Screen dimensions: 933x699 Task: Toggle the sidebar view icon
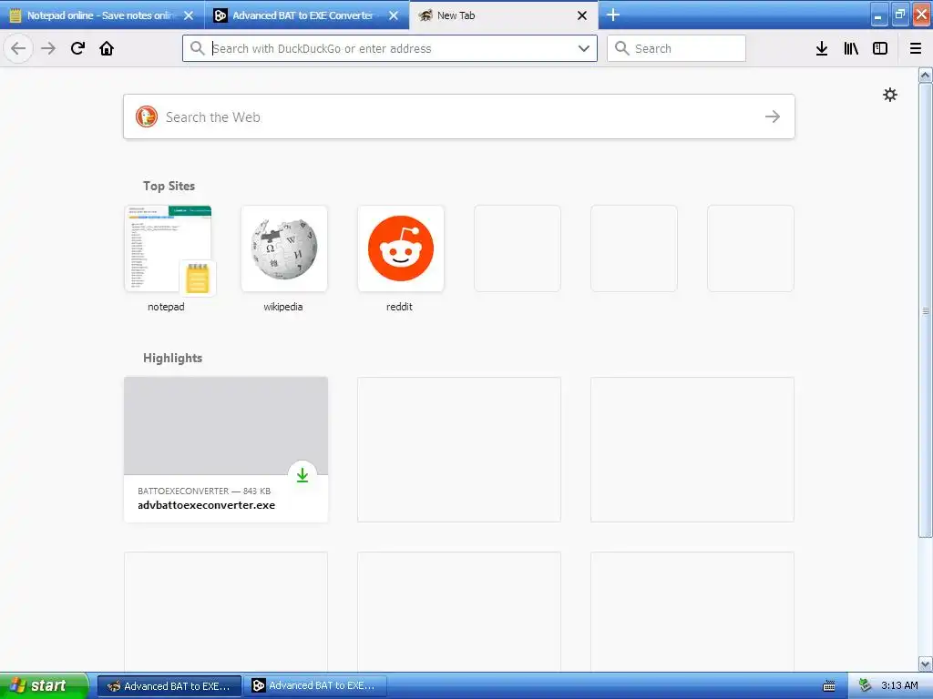880,48
